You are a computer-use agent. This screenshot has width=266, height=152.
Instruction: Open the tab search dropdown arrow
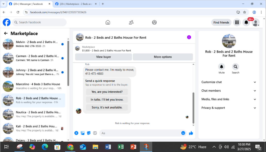coord(3,4)
